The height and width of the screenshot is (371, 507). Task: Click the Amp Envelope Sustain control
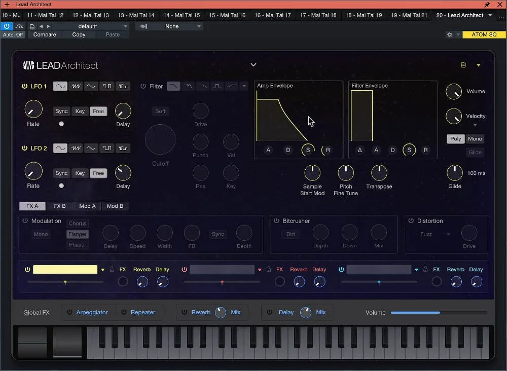coord(308,150)
